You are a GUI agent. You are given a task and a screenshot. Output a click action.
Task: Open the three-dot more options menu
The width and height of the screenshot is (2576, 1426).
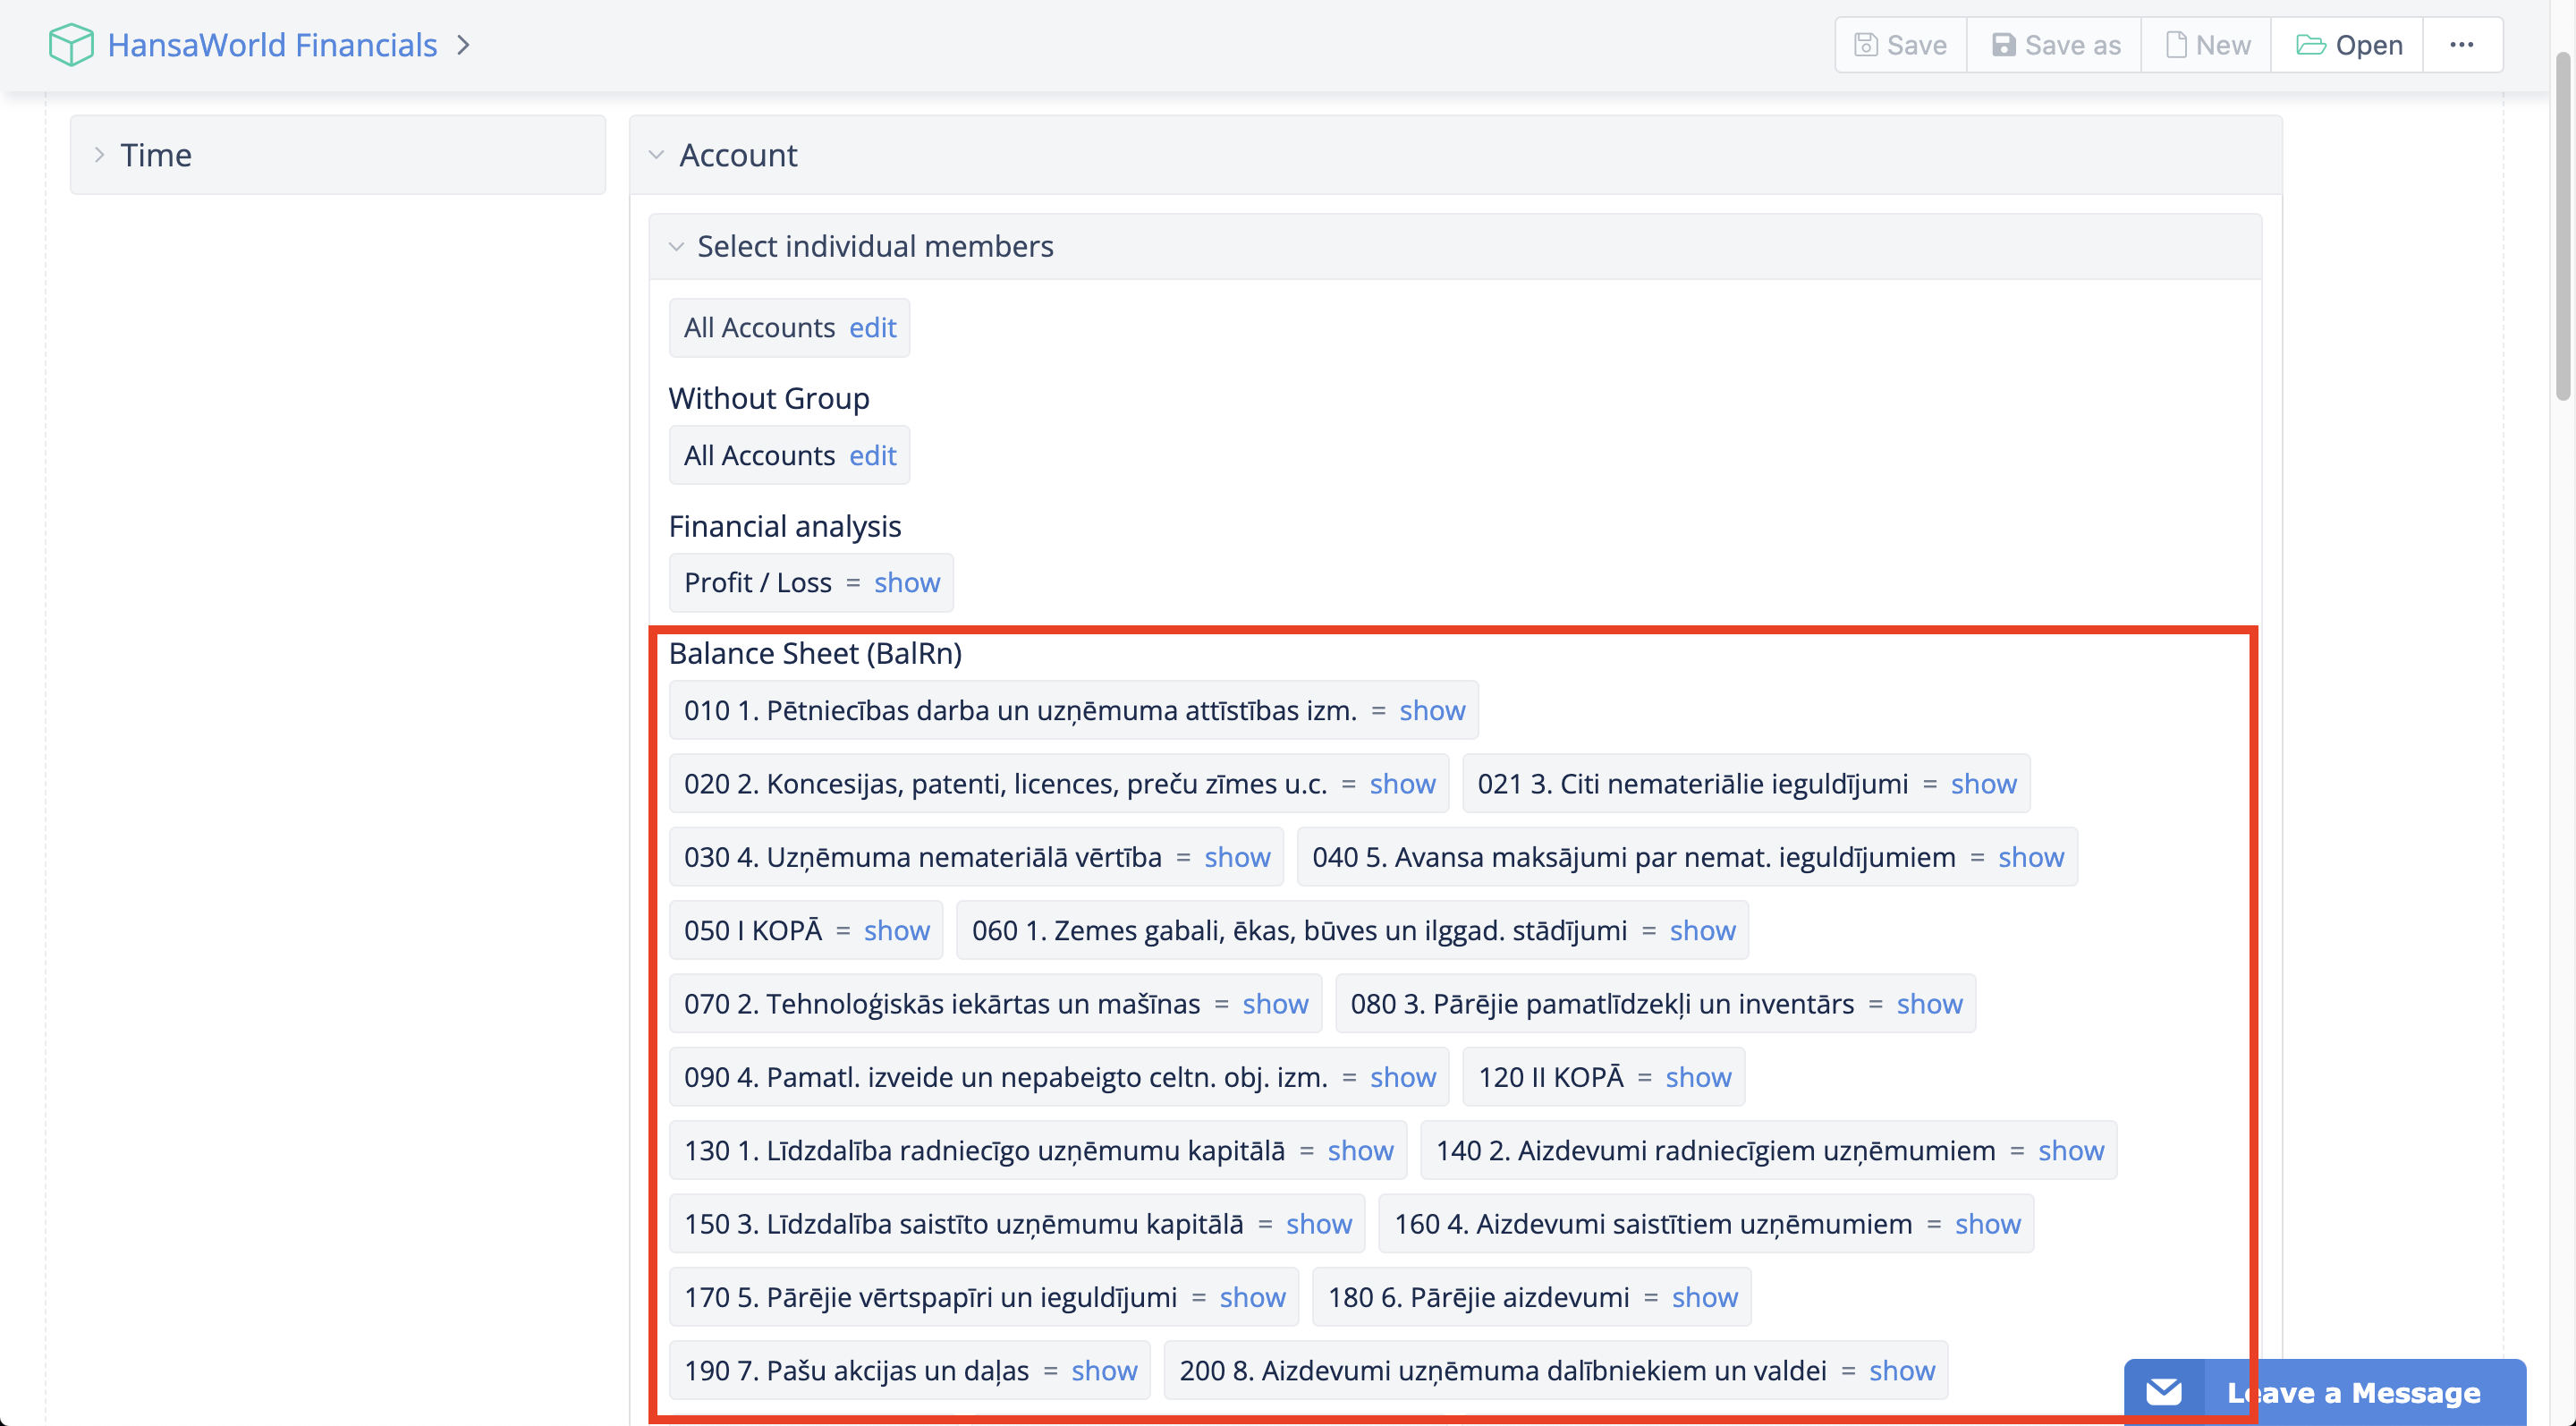(2462, 45)
